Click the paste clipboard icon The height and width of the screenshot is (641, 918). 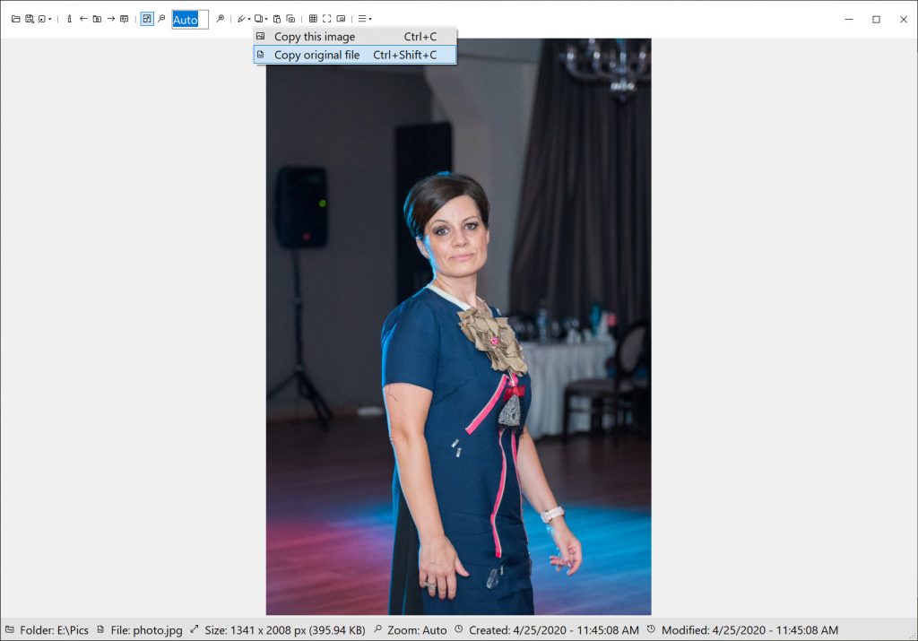click(277, 19)
